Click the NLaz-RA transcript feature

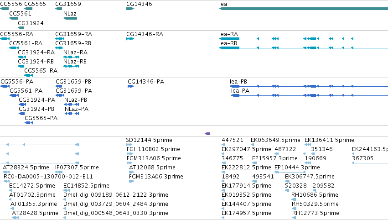(71, 57)
